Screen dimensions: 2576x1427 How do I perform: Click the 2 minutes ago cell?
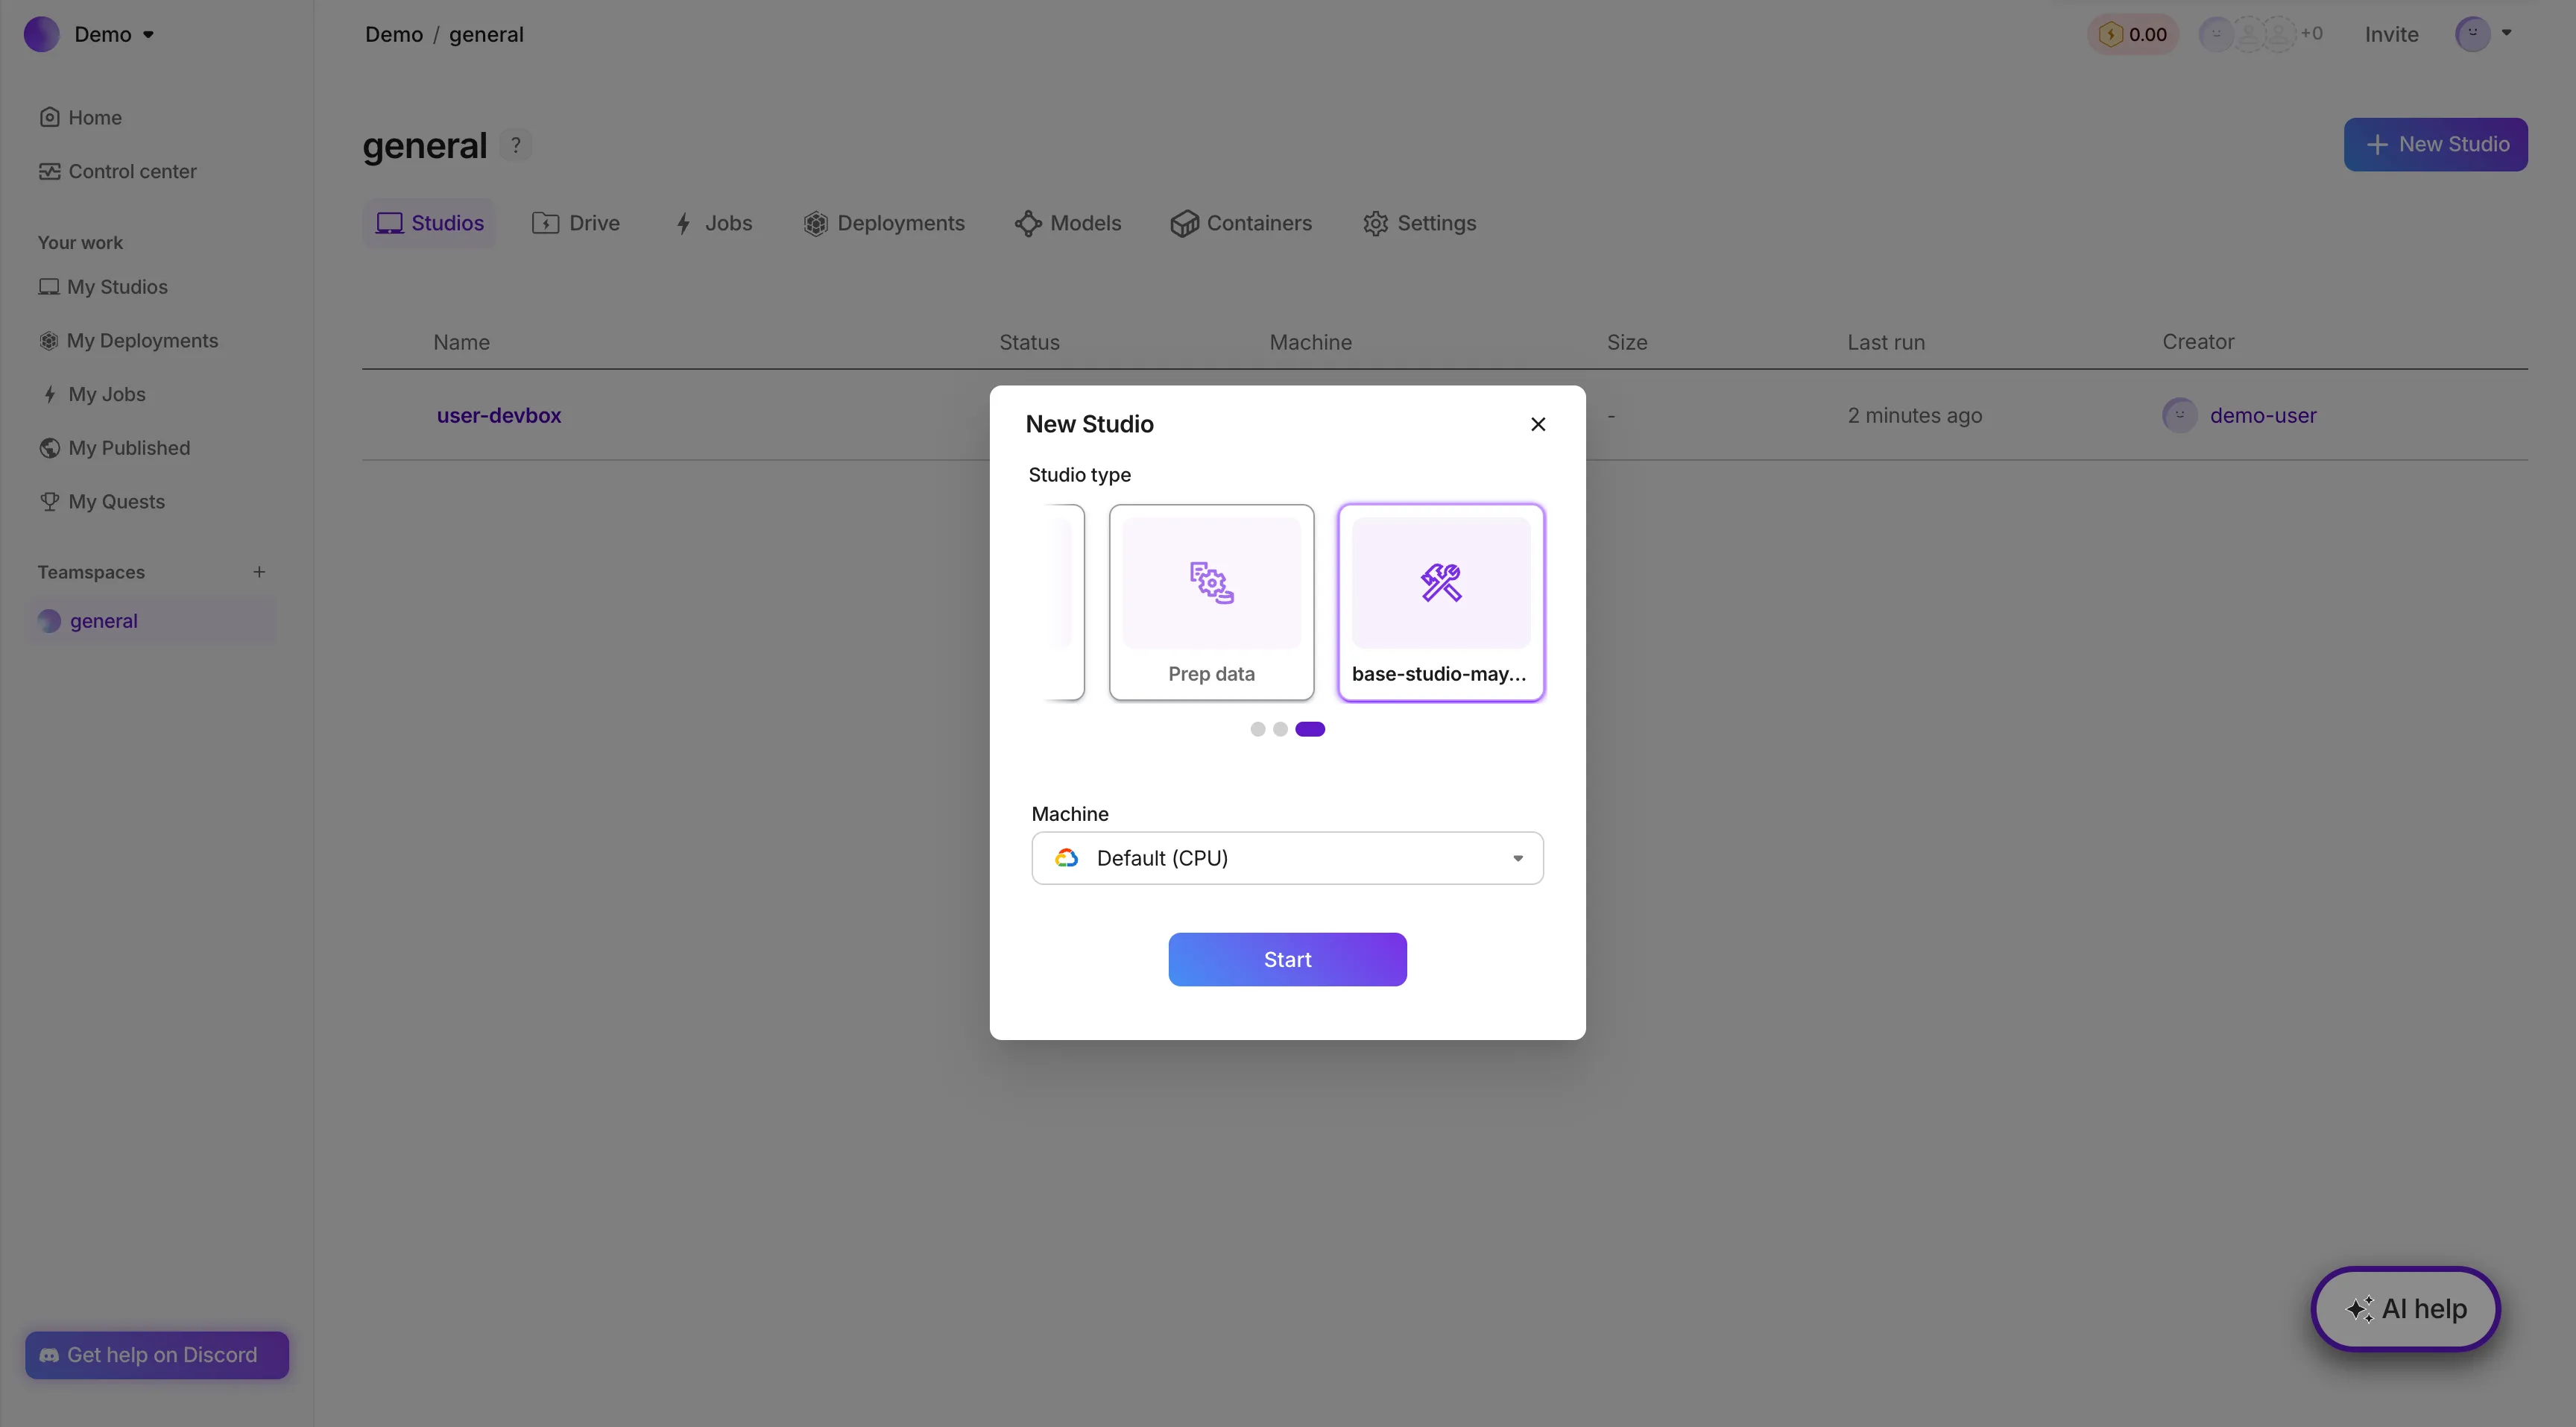[x=1914, y=415]
